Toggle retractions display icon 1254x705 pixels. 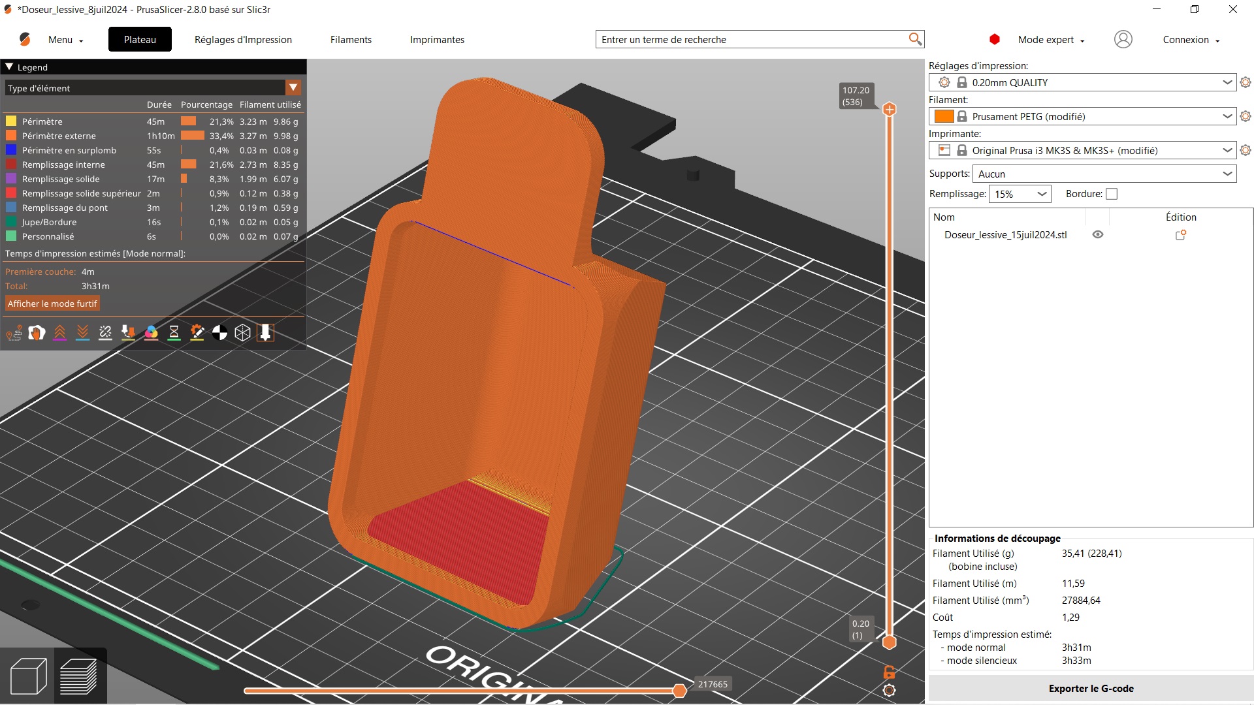tap(59, 333)
